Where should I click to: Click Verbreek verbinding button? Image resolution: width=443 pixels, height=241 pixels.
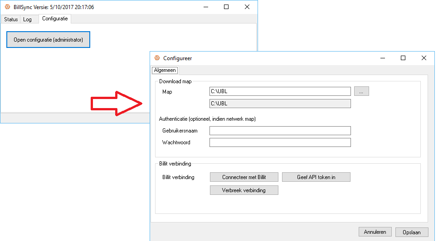coord(244,190)
